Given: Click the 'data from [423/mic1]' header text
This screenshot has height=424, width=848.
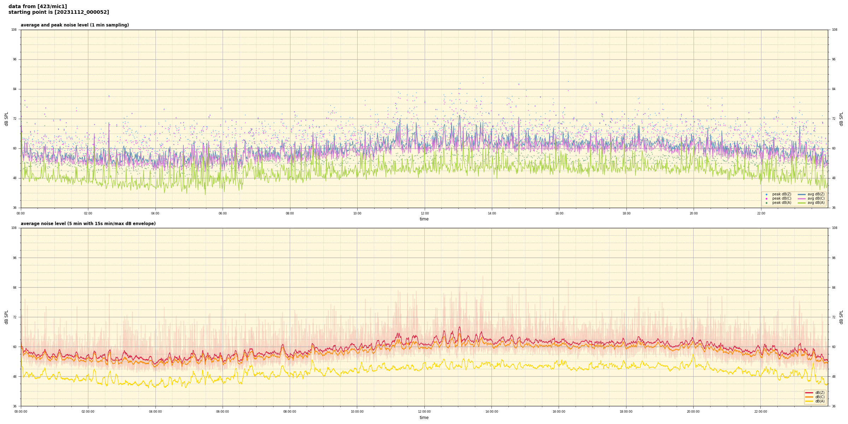Looking at the screenshot, I should (37, 6).
